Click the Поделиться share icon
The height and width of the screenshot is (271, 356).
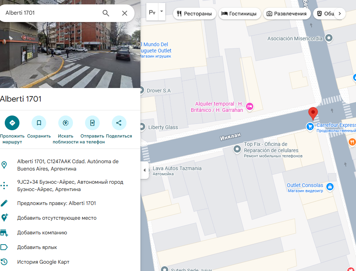pos(119,123)
